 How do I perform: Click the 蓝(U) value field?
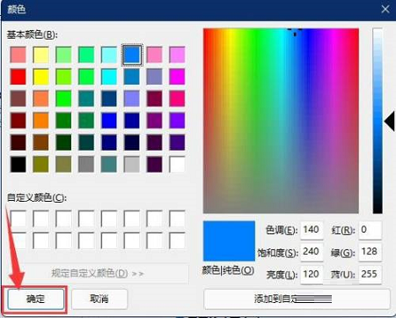click(370, 274)
